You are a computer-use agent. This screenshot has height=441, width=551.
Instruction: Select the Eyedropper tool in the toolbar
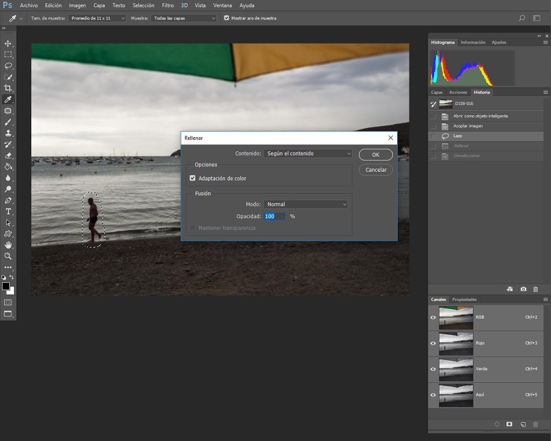coord(8,100)
